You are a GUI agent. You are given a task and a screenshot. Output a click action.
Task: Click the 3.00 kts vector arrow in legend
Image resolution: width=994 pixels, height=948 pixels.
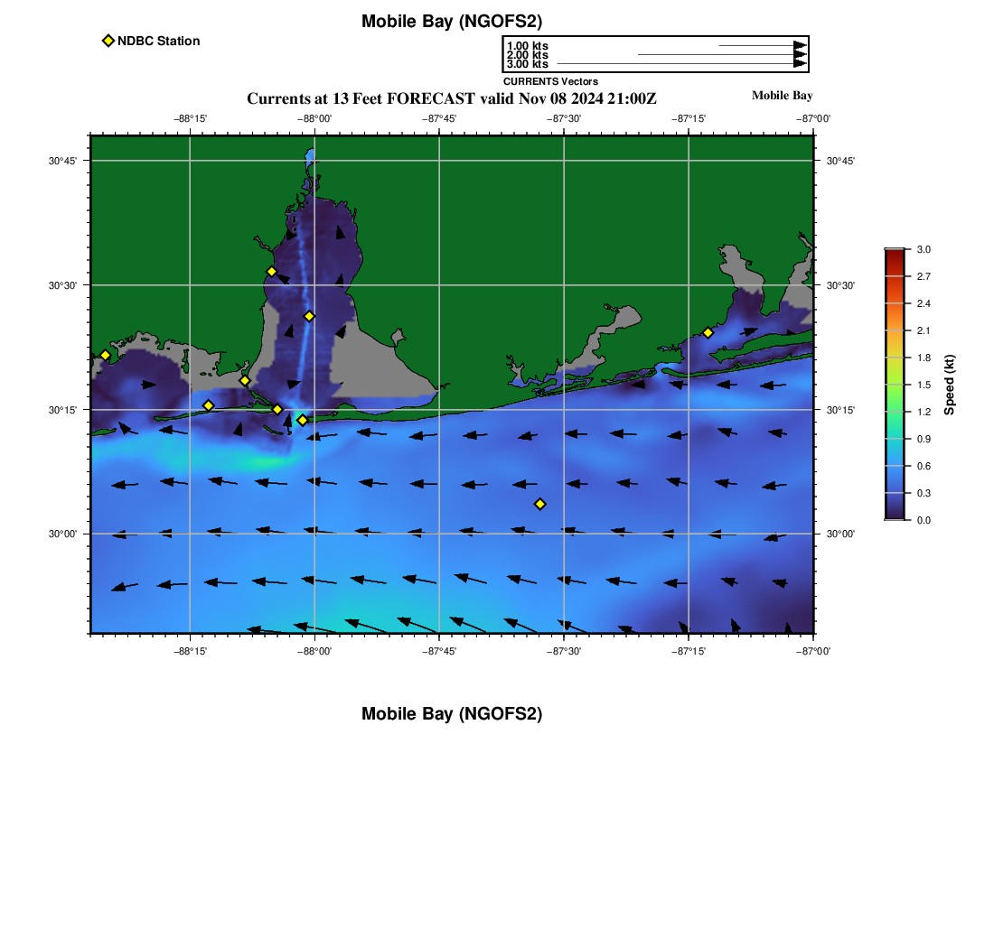click(680, 64)
